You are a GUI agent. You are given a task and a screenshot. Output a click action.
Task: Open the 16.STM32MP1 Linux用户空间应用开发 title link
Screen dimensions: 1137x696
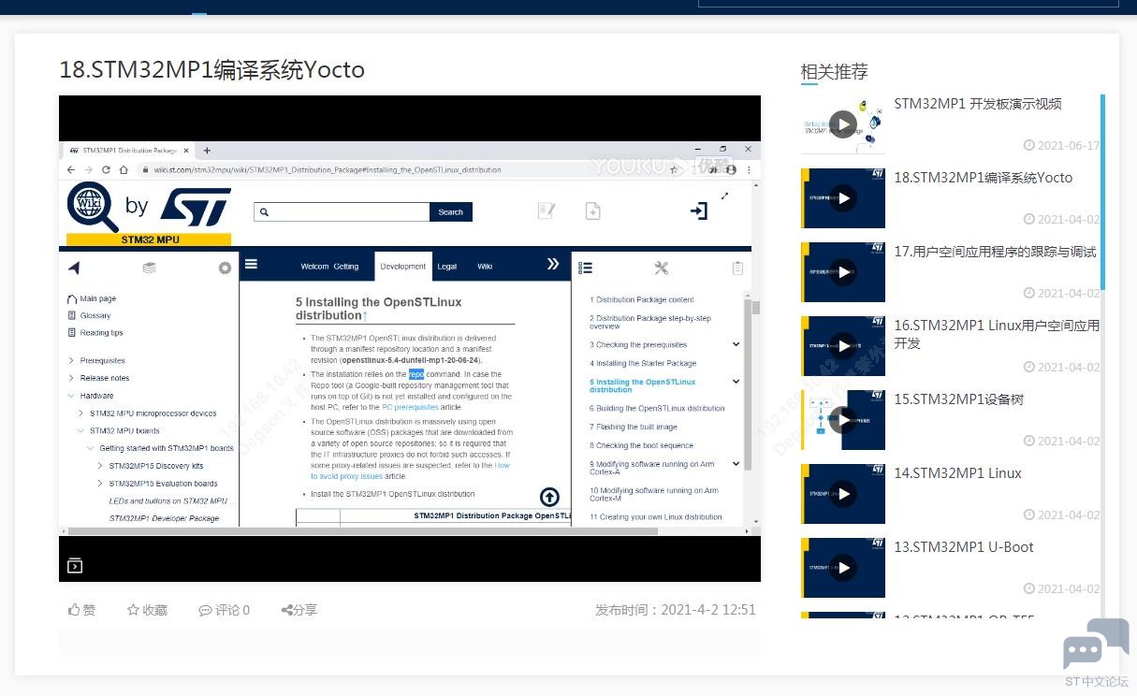point(997,334)
